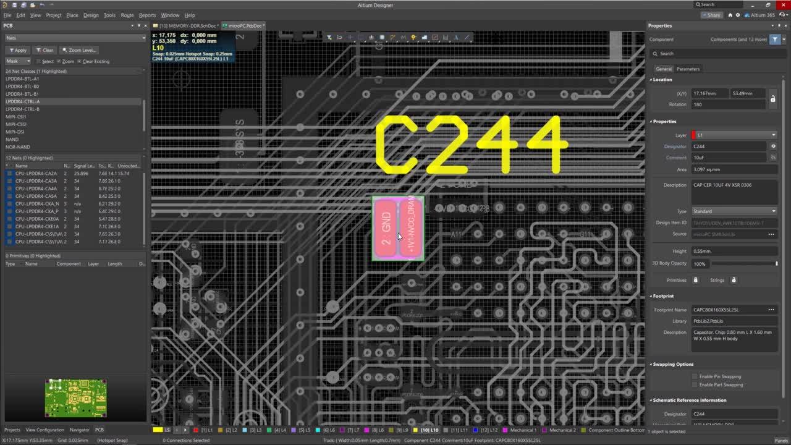The width and height of the screenshot is (791, 445).
Task: Select the place string text tool
Action: click(456, 37)
